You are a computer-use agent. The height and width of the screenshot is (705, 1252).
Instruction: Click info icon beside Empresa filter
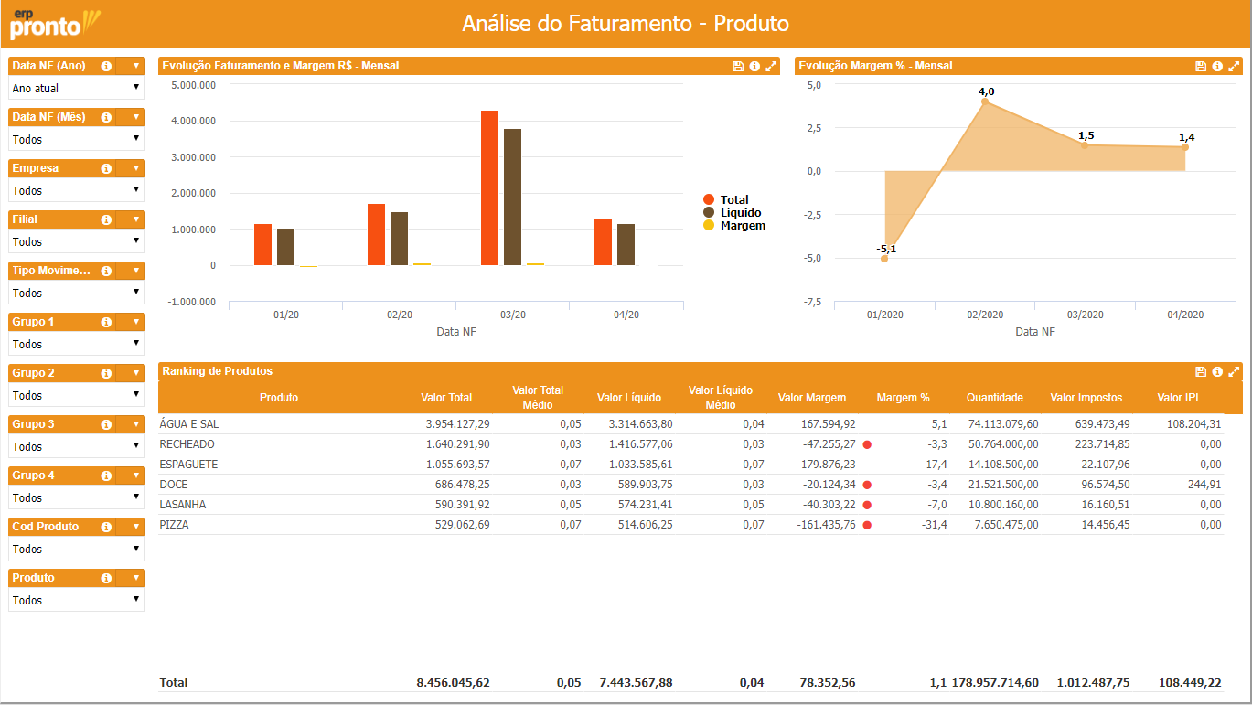[106, 168]
